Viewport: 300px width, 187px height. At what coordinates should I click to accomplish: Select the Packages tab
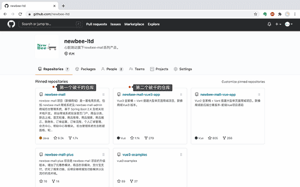(85, 69)
